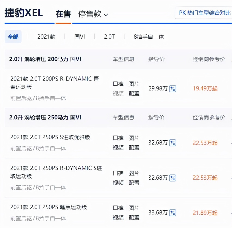
Task: Open calculator icon for S进取优雅版 price
Action: pyautogui.click(x=173, y=143)
